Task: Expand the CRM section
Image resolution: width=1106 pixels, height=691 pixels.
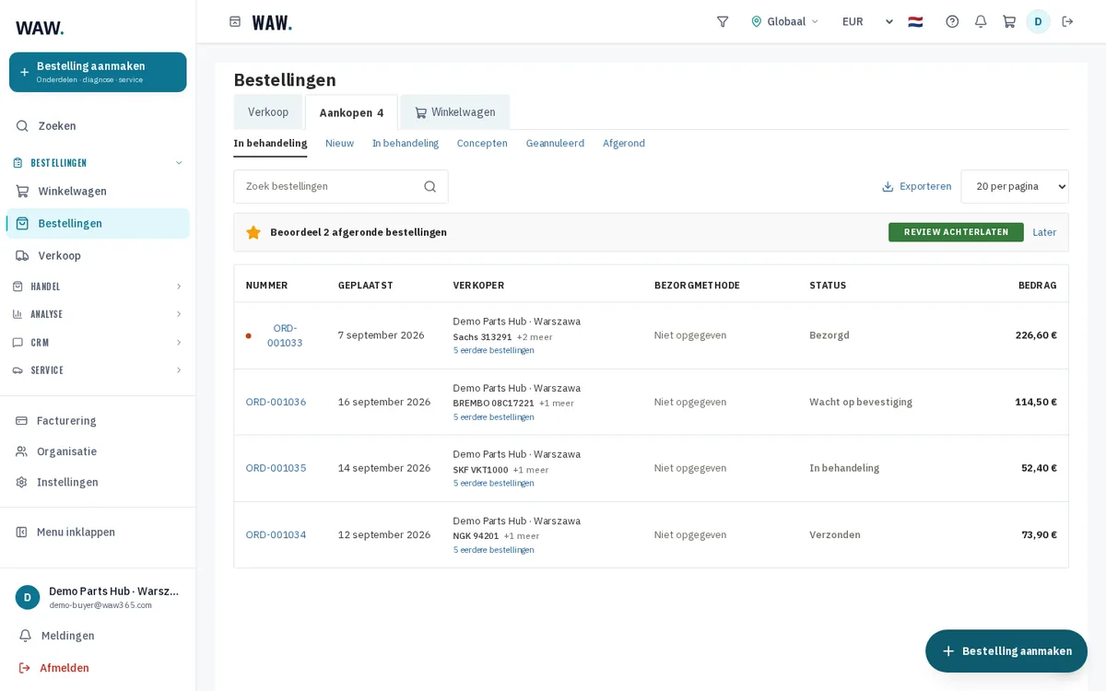Action: pos(98,343)
